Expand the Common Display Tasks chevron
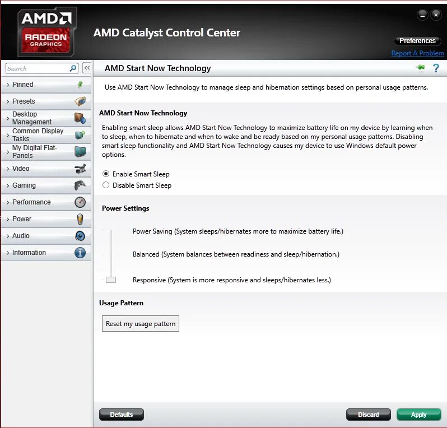 [x=8, y=135]
